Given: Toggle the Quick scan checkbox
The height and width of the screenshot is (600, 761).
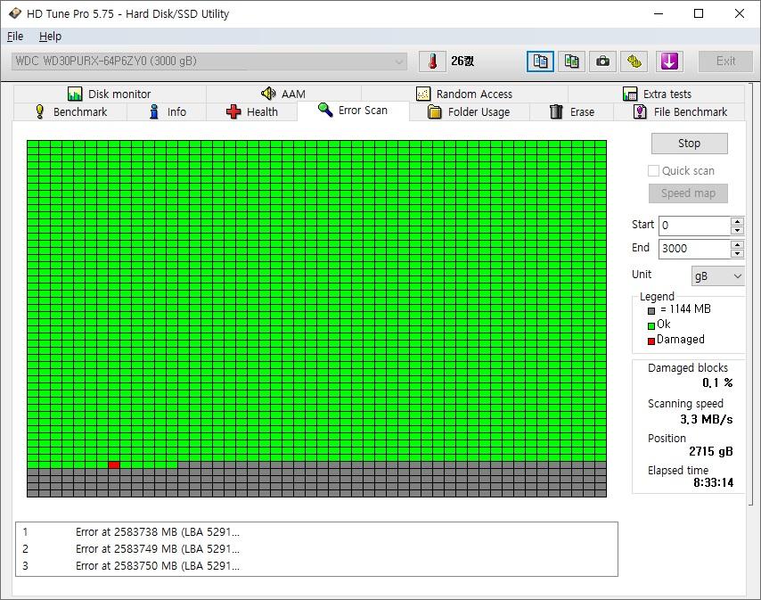Looking at the screenshot, I should 653,170.
